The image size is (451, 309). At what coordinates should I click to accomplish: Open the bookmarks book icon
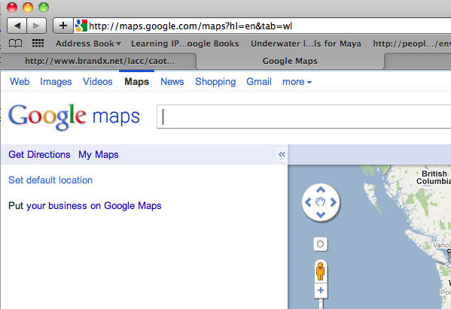15,44
